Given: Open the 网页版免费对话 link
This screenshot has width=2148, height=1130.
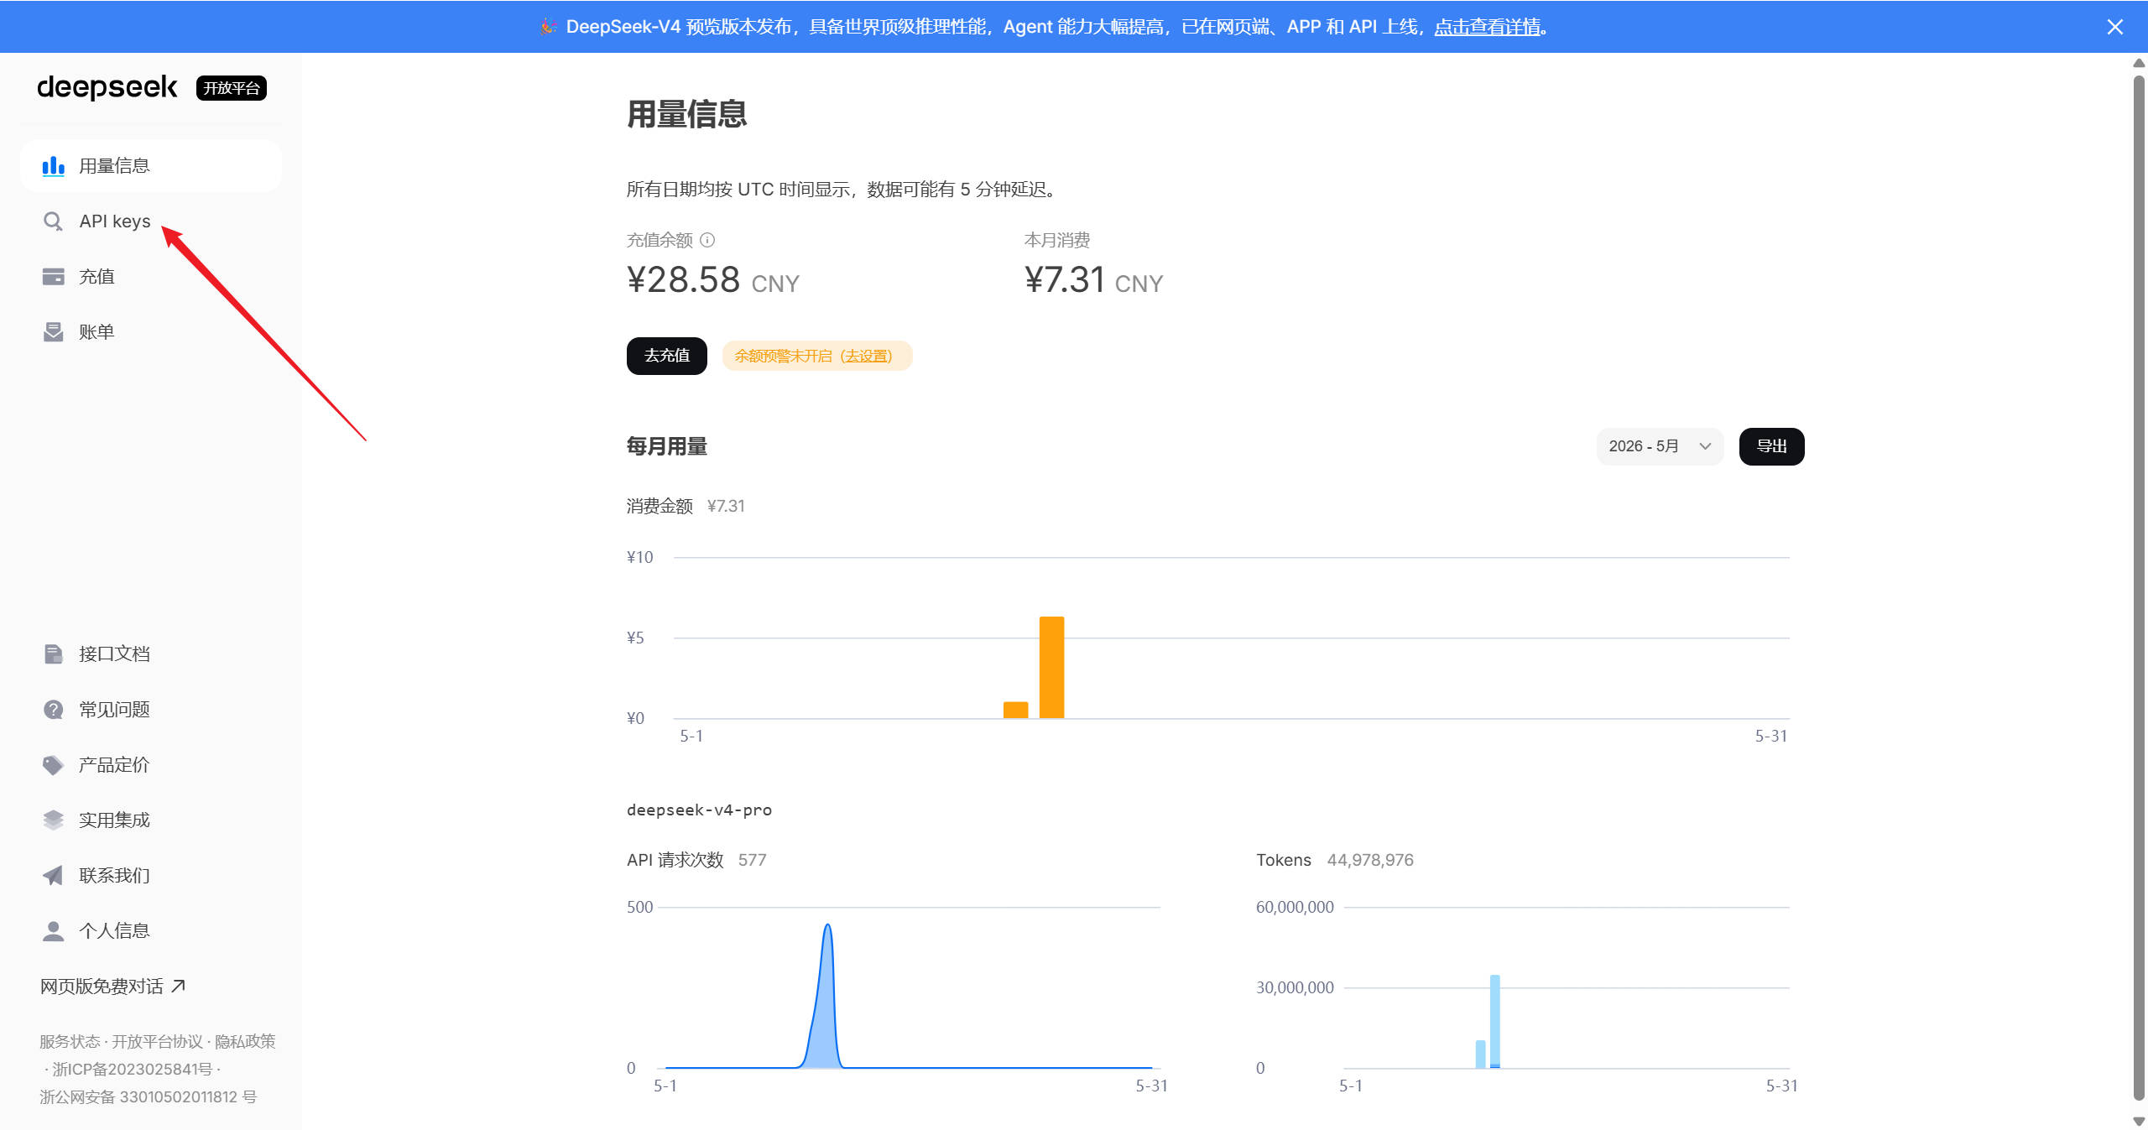Looking at the screenshot, I should 112,986.
